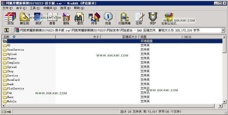Click the Pay folder icon
This screenshot has width=228, height=115.
(5, 93)
